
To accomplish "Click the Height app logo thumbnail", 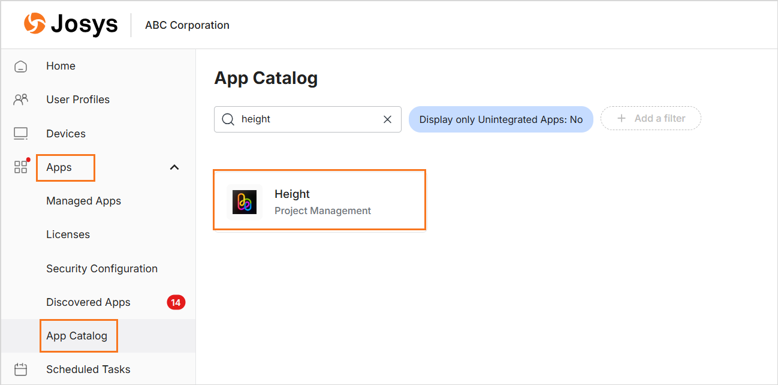I will pyautogui.click(x=245, y=202).
